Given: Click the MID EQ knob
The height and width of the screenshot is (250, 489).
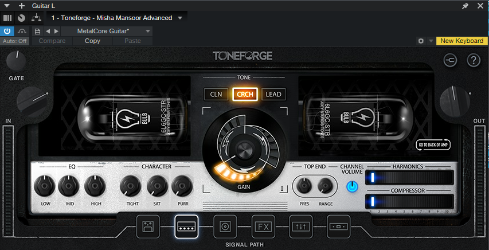Looking at the screenshot, I should (69, 186).
